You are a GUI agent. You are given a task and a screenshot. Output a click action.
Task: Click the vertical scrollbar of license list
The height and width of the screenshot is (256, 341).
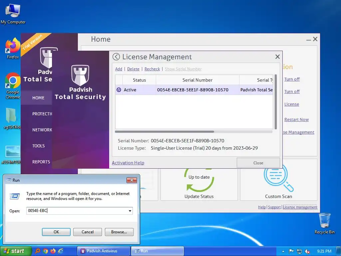click(x=276, y=102)
